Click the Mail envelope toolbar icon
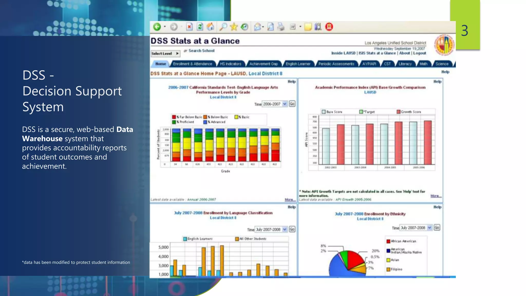Screen dimensions: 526x296 pos(258,27)
